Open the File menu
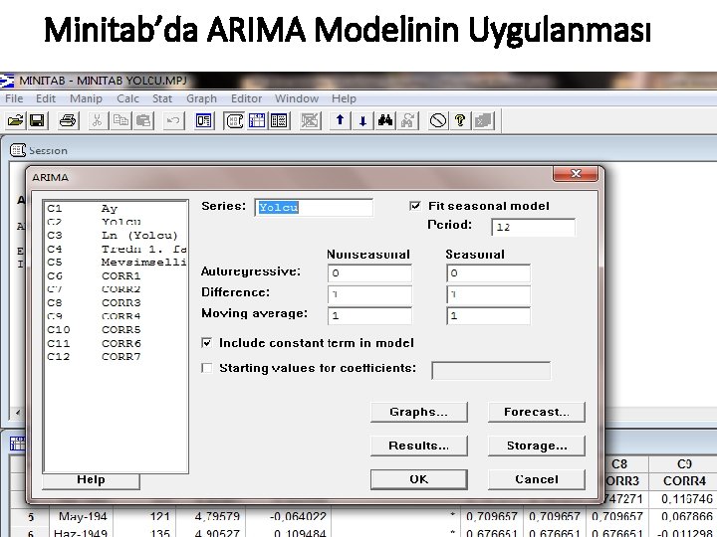Viewport: 717px width, 537px height. 14,98
